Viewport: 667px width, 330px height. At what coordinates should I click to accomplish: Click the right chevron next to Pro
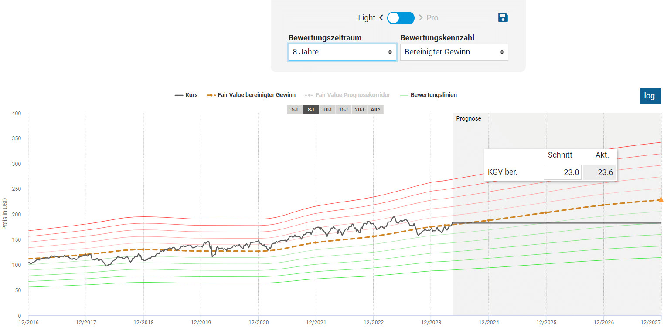click(x=421, y=18)
